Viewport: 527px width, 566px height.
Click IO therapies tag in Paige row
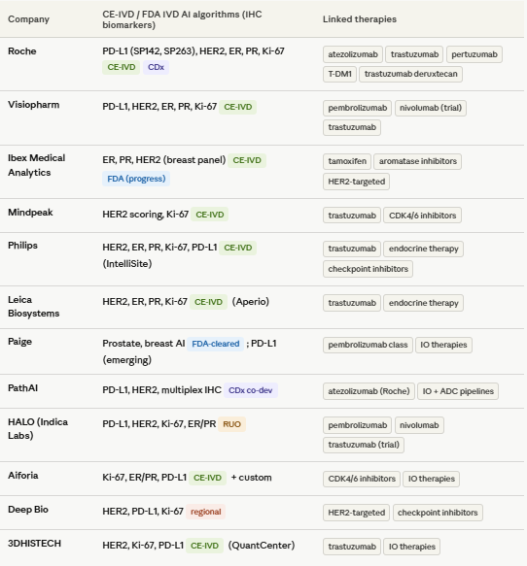[443, 345]
